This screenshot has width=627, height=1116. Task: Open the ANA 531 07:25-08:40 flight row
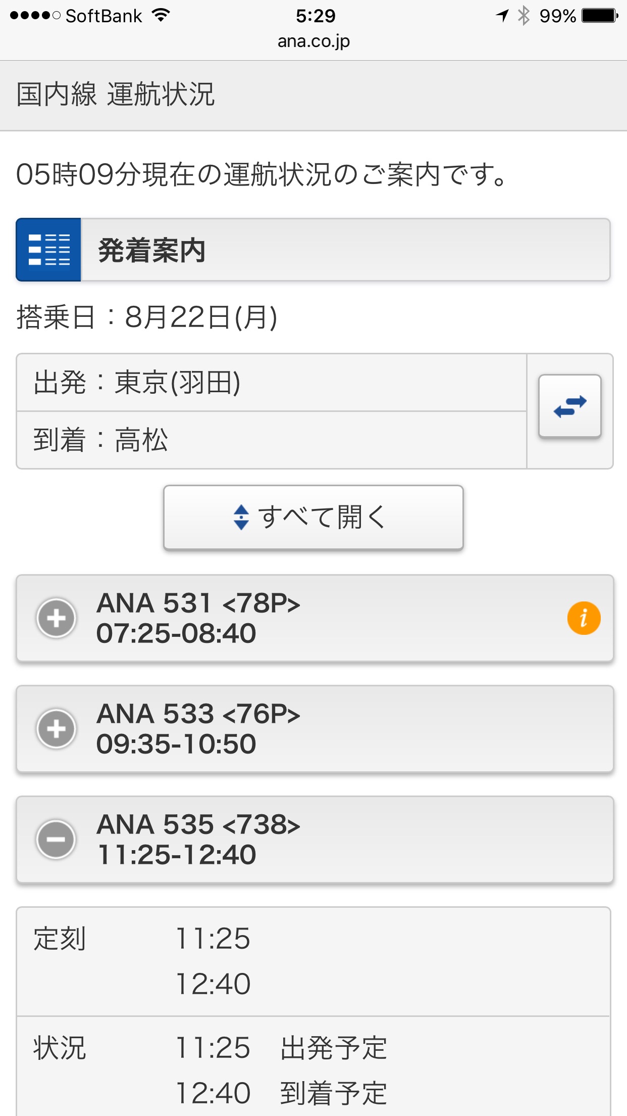click(313, 618)
